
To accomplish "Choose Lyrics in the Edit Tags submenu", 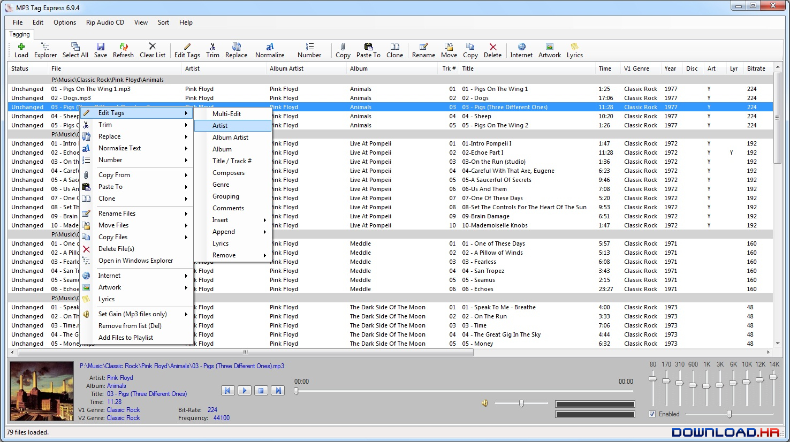I will [233, 243].
